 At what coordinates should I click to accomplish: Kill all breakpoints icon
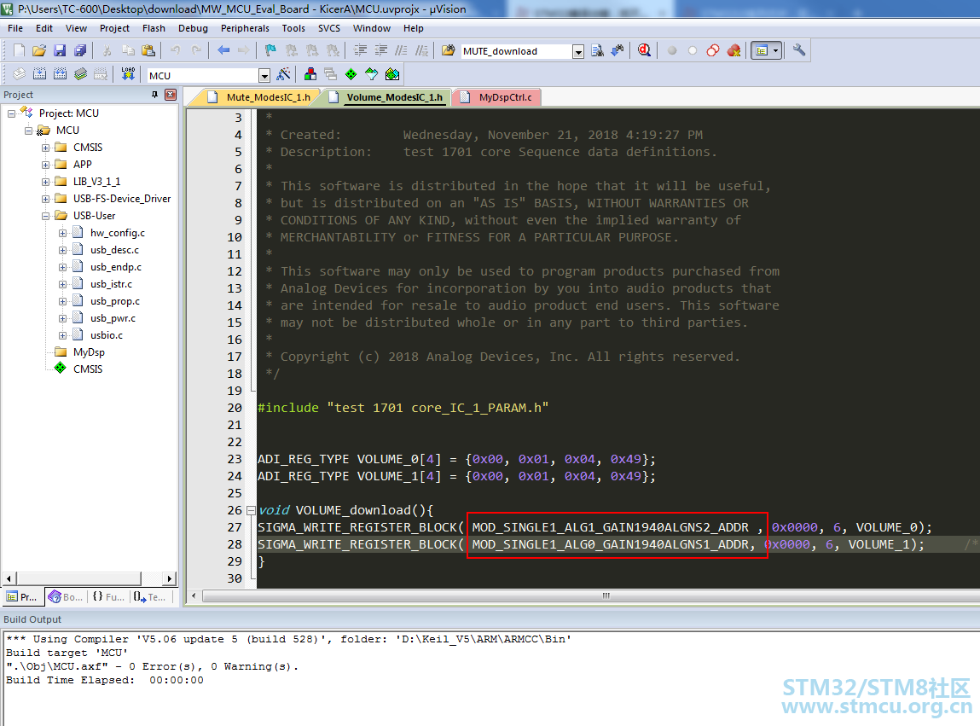pyautogui.click(x=734, y=50)
